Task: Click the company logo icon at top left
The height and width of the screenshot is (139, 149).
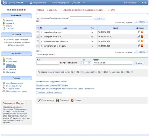Action: coord(5,3)
